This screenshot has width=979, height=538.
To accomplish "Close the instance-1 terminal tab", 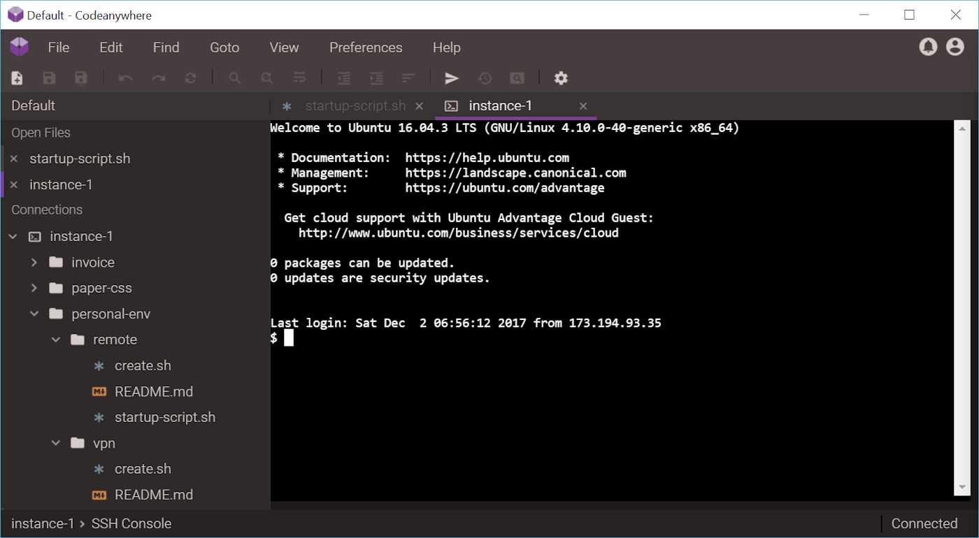I will tap(583, 106).
